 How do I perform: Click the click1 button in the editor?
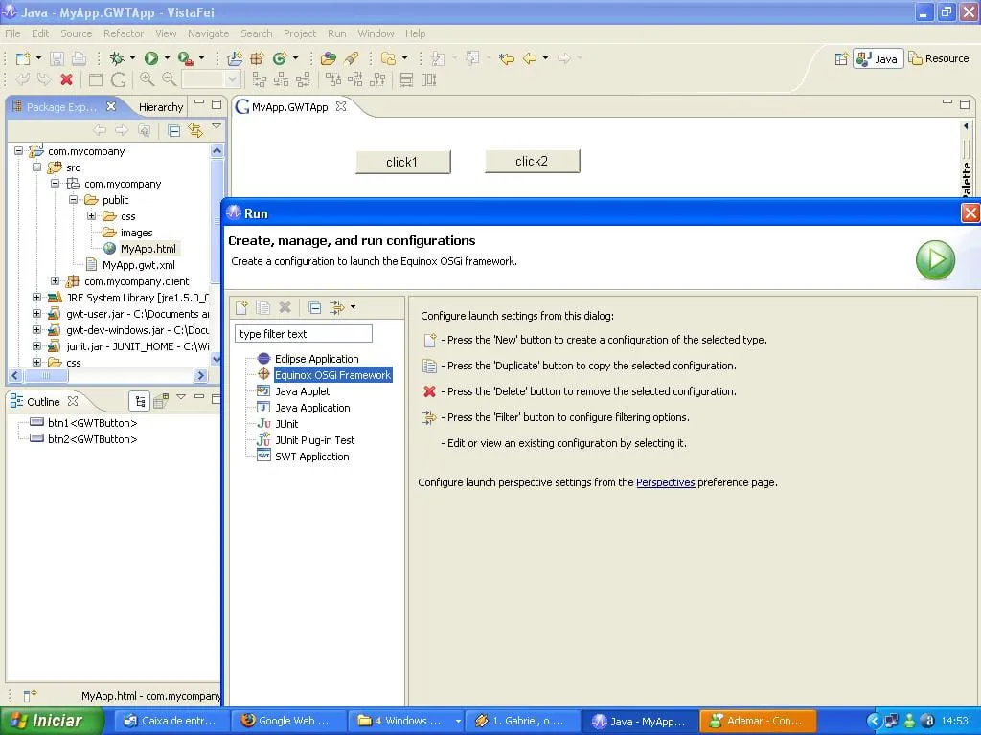[403, 162]
